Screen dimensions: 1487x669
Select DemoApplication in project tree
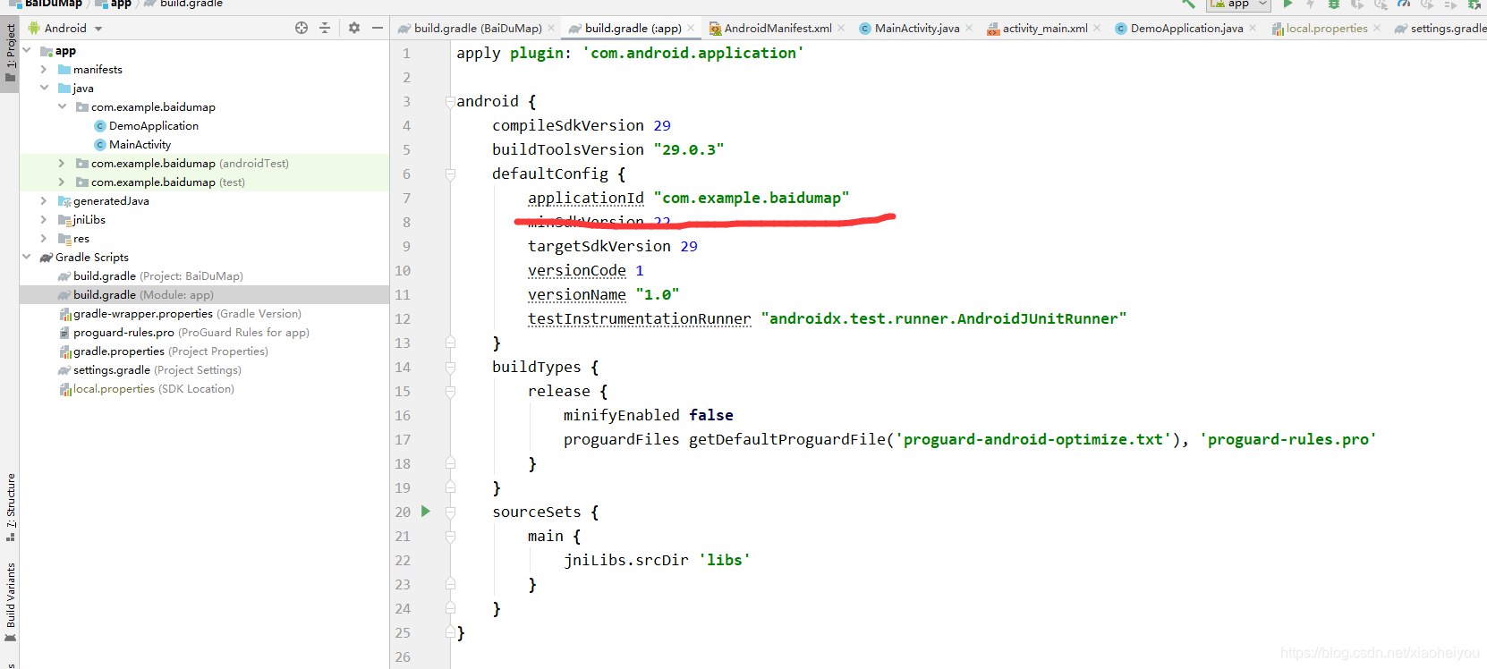click(154, 126)
